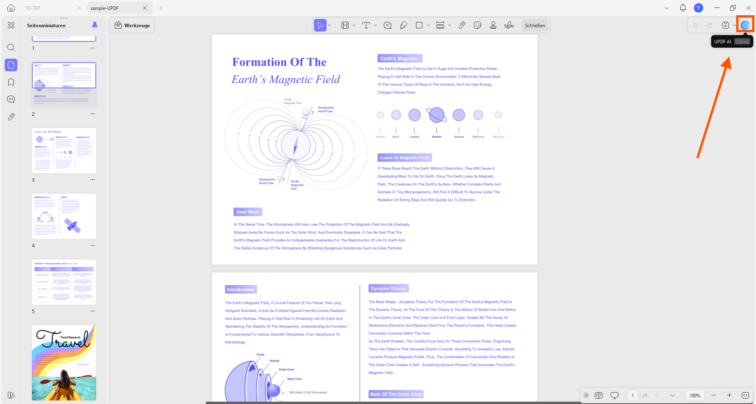756x404 pixels.
Task: Collapse the bottom navigation bar arrow
Action: [x=586, y=395]
